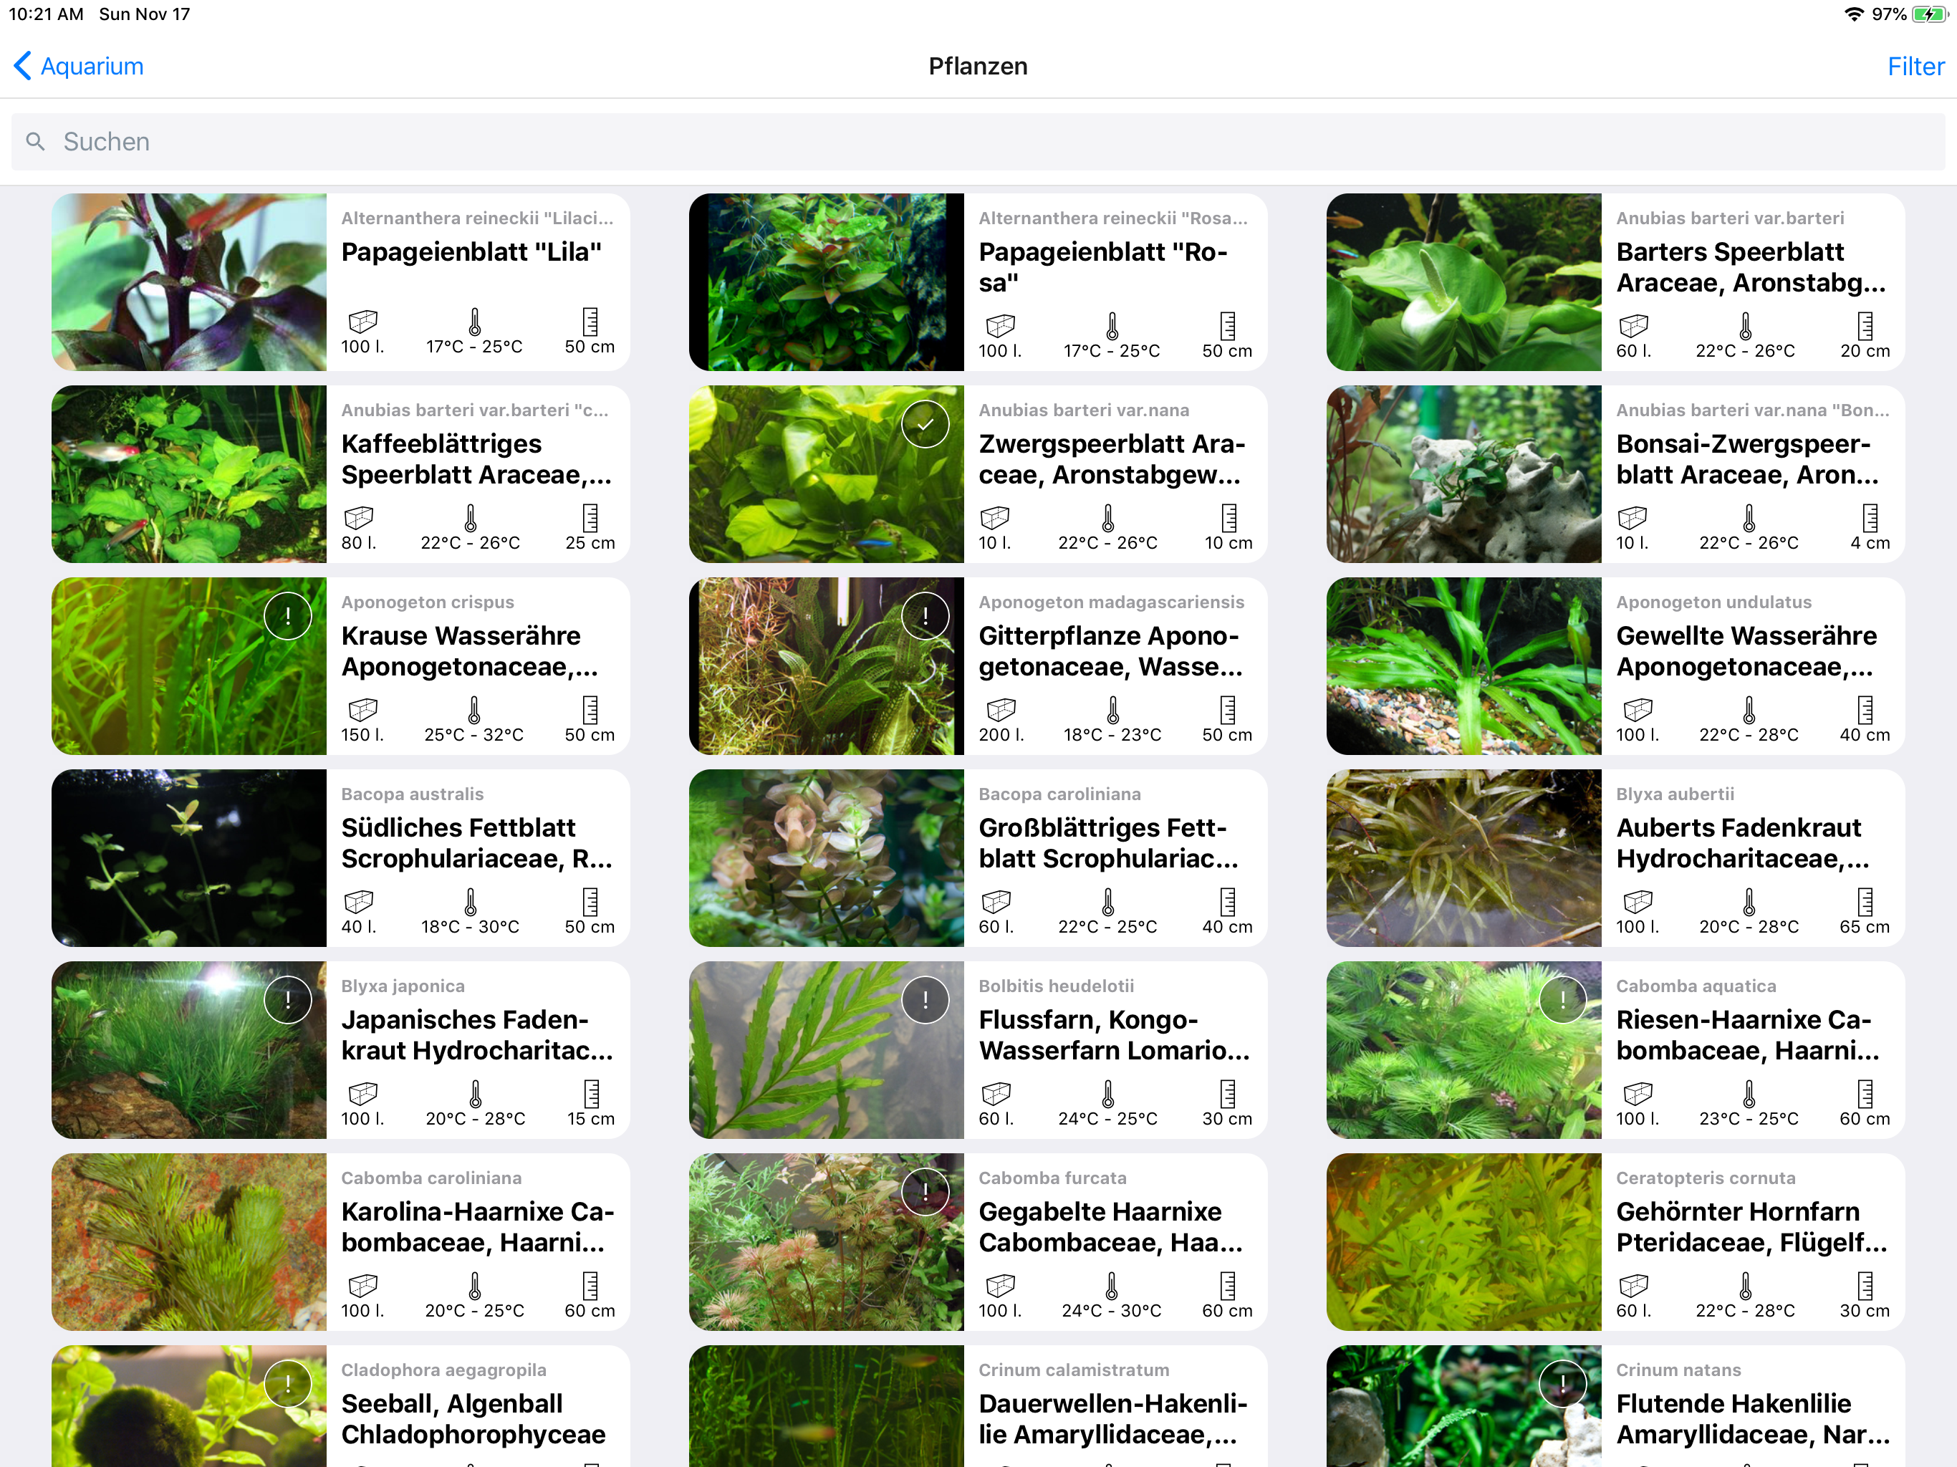
Task: Select Barters Speerblatt plant card
Action: click(x=1615, y=282)
